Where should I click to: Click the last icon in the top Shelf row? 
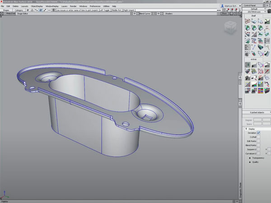pyautogui.click(x=266, y=22)
